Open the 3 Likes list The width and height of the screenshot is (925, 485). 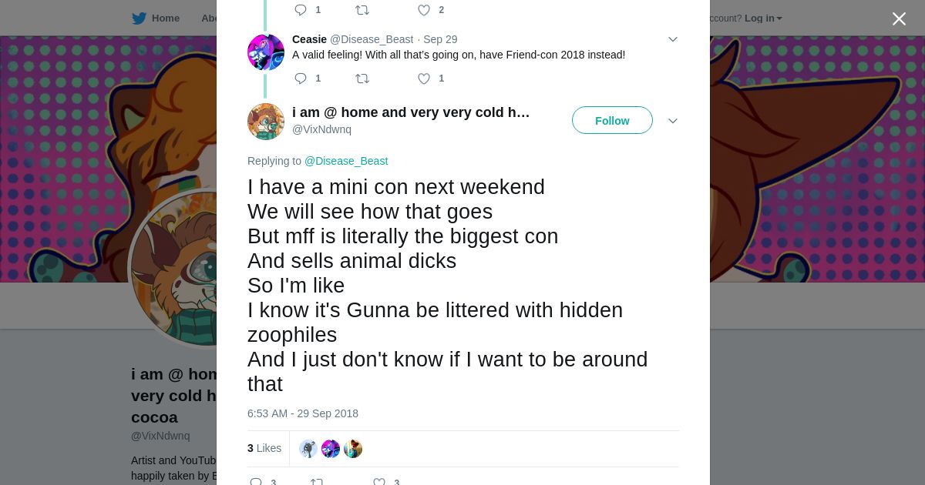(264, 448)
